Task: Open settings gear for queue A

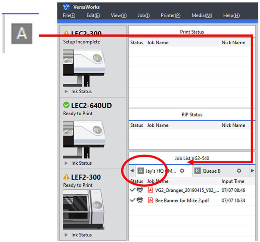Action: point(182,171)
